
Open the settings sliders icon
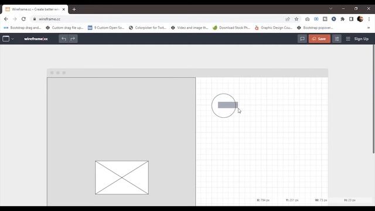(x=337, y=39)
